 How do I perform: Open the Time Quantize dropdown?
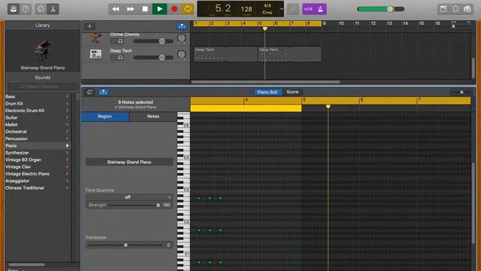click(129, 197)
